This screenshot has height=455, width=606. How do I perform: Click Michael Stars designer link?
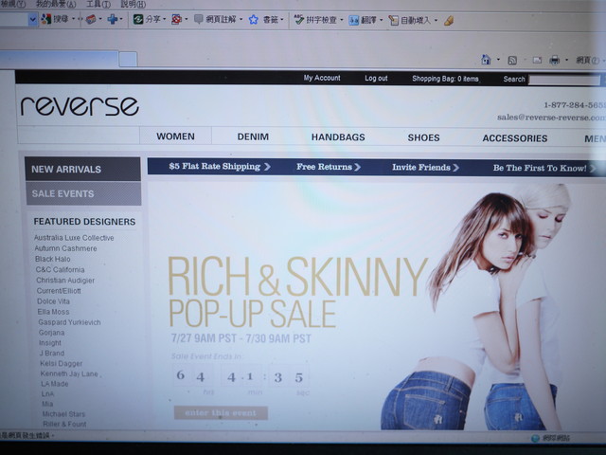point(63,414)
